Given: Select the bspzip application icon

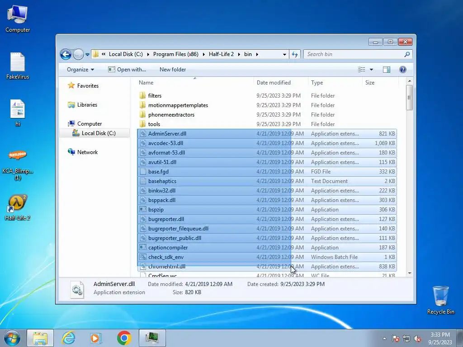Looking at the screenshot, I should pos(143,210).
